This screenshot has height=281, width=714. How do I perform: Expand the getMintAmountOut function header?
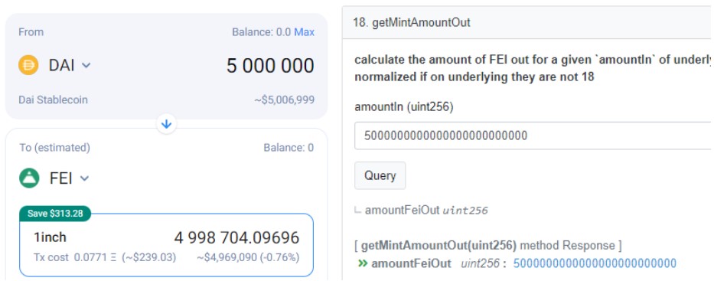point(528,23)
